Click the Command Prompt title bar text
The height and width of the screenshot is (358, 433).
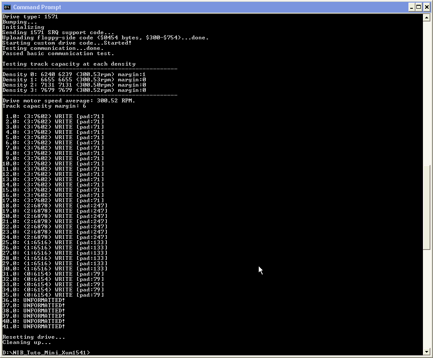coord(37,7)
